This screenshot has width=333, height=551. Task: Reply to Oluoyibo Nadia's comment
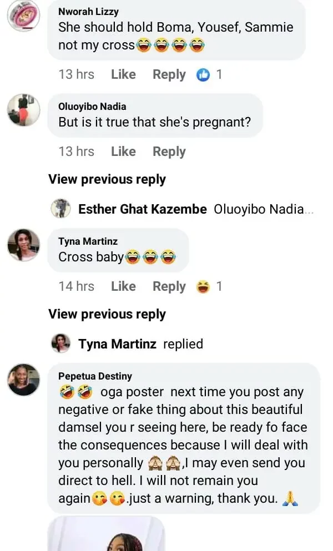(x=169, y=151)
